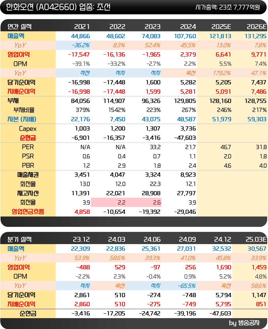Viewport: 268px width, 329px height.
Task: Click 2022 equity value 7,450
Action: [117, 119]
